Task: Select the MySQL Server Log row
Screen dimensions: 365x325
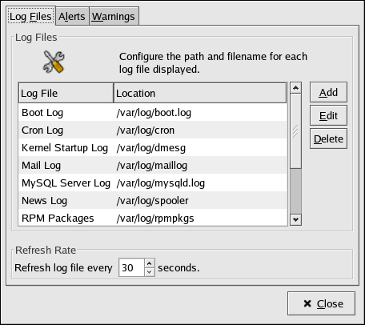Action: coord(153,183)
